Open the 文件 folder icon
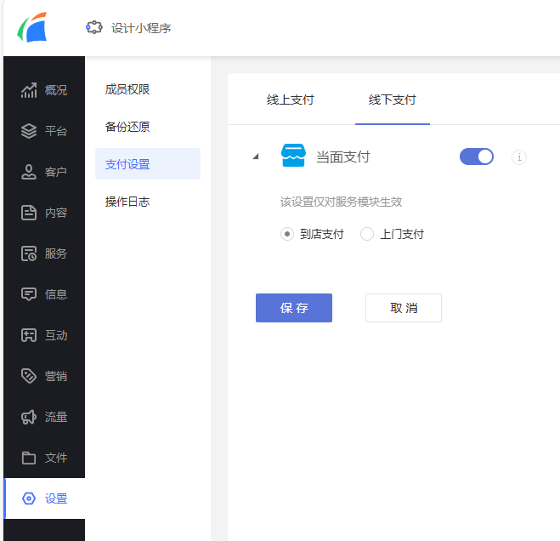The image size is (560, 541). (29, 458)
